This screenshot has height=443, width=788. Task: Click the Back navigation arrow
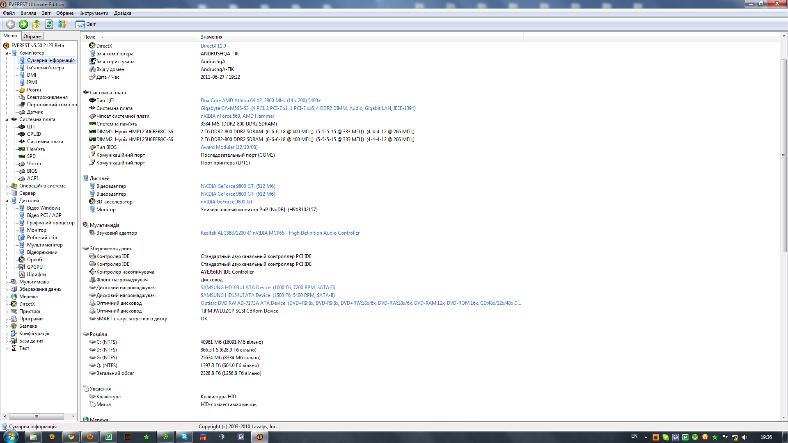(11, 24)
